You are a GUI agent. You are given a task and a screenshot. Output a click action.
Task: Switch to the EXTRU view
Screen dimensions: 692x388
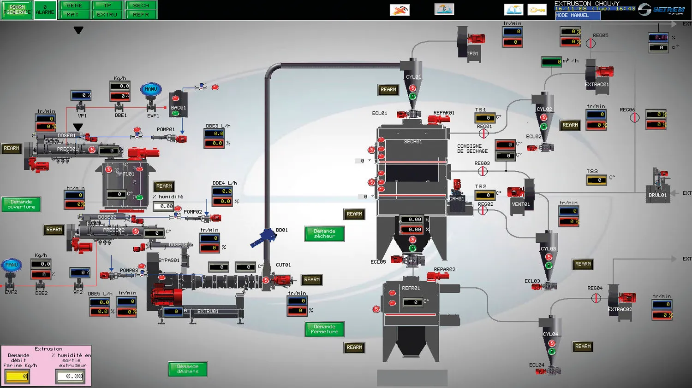(107, 14)
